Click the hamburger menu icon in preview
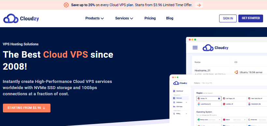Viewport: 267px width, 126px height. click(x=195, y=48)
